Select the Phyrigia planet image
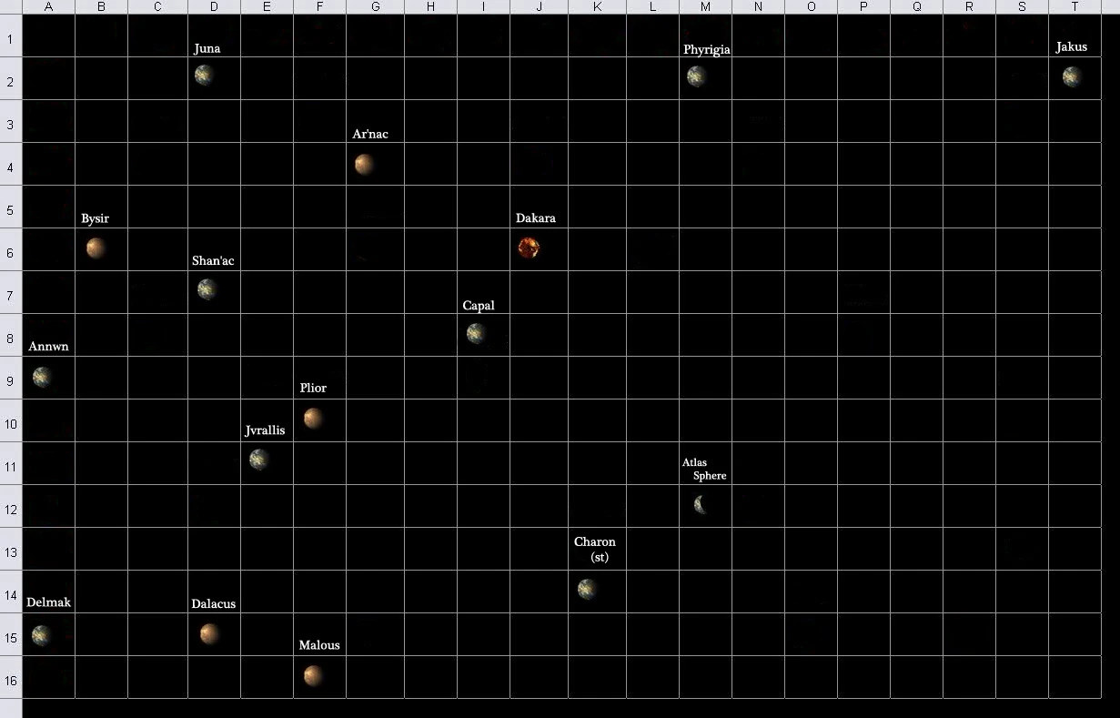Viewport: 1120px width, 718px height. click(697, 76)
